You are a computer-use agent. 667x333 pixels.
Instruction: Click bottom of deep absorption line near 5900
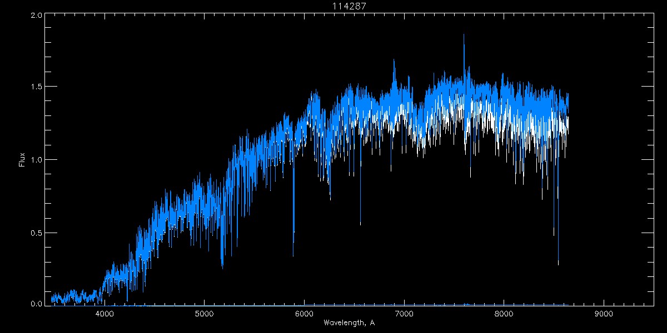[293, 255]
